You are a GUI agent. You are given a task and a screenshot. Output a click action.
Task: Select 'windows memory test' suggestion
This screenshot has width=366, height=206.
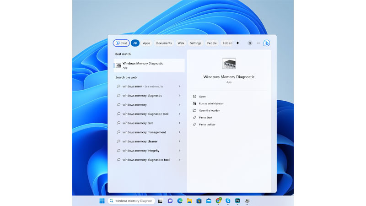click(x=149, y=123)
